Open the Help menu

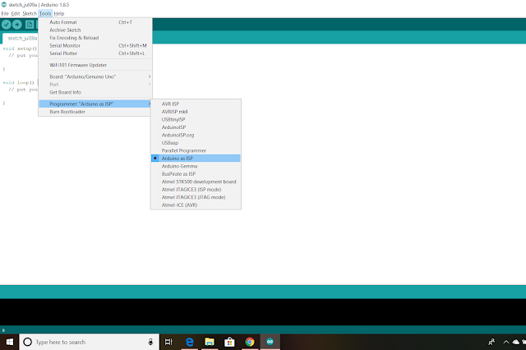(x=59, y=13)
